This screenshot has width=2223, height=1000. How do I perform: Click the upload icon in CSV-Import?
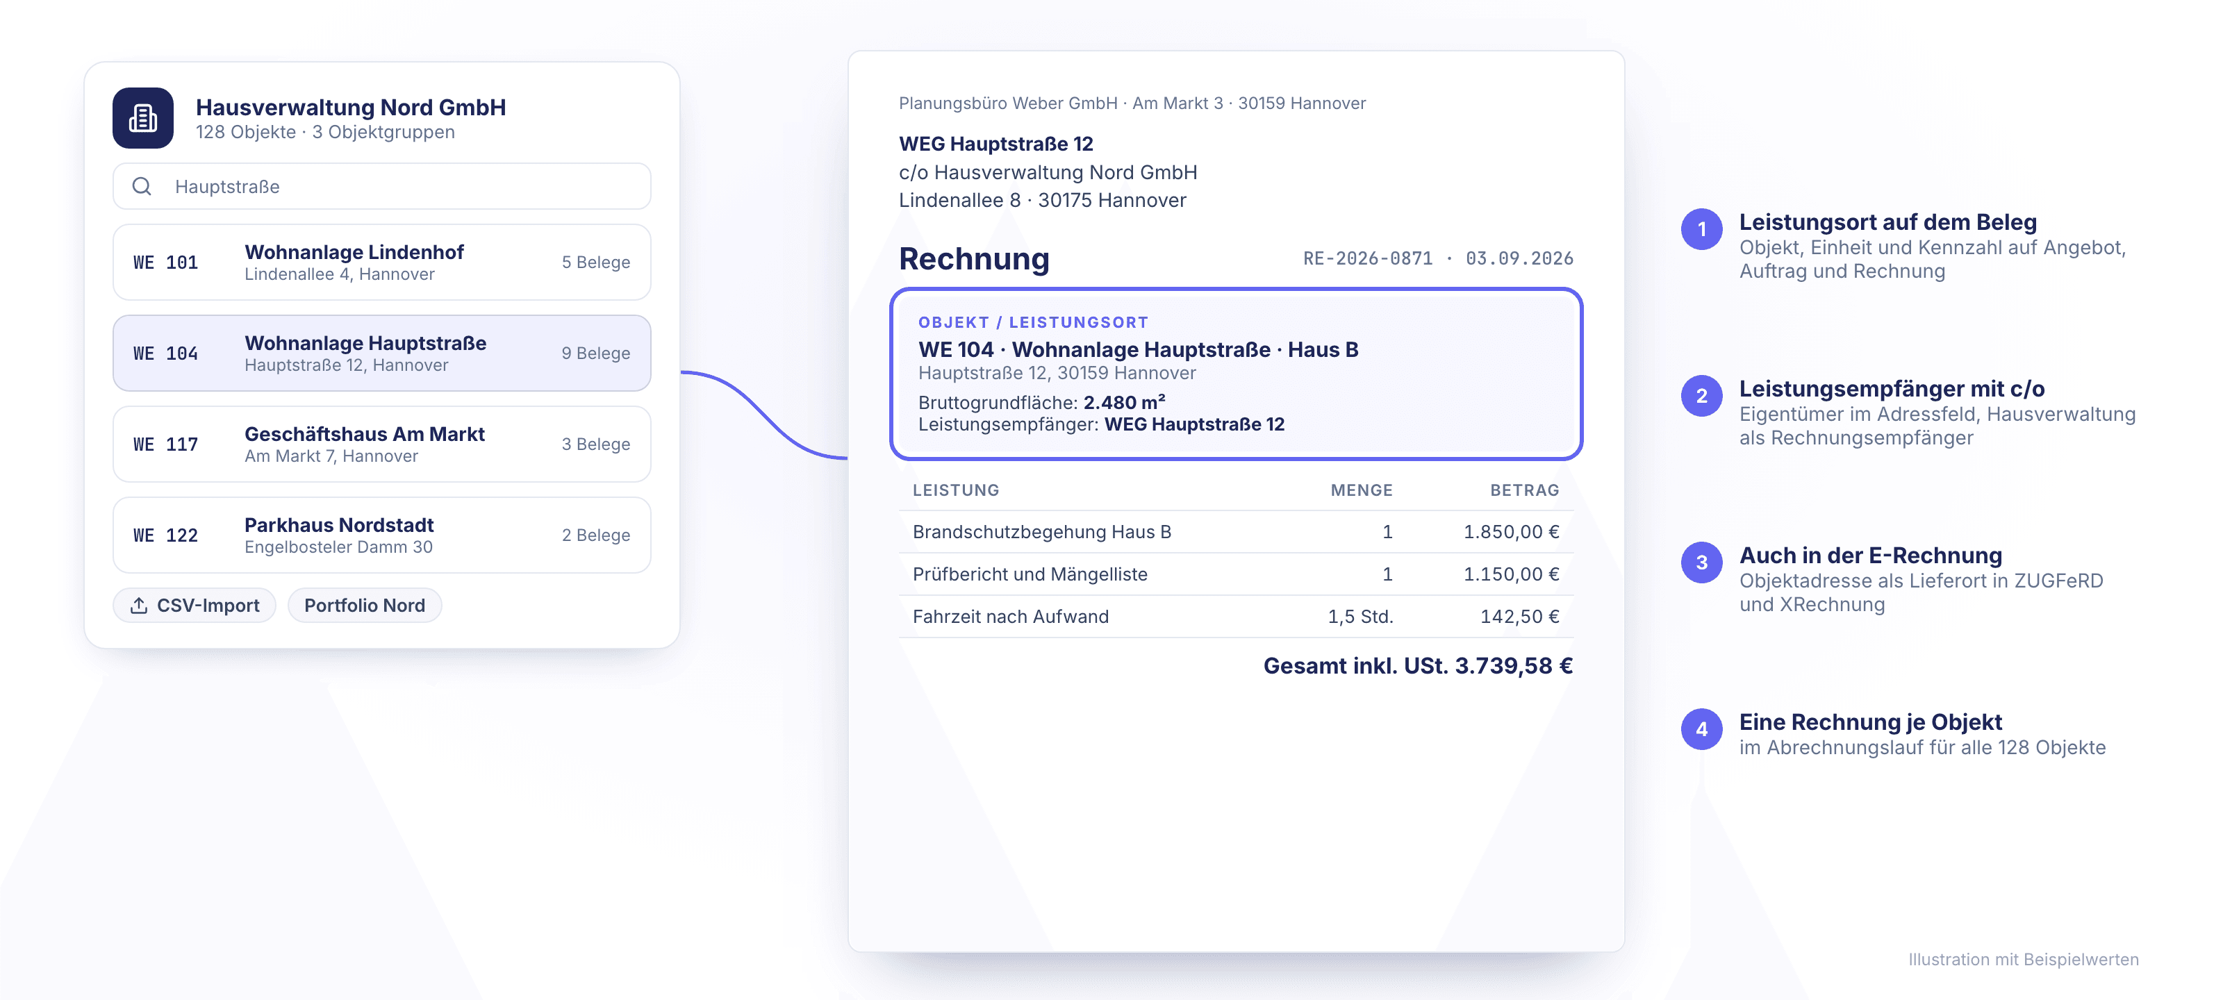pos(138,606)
